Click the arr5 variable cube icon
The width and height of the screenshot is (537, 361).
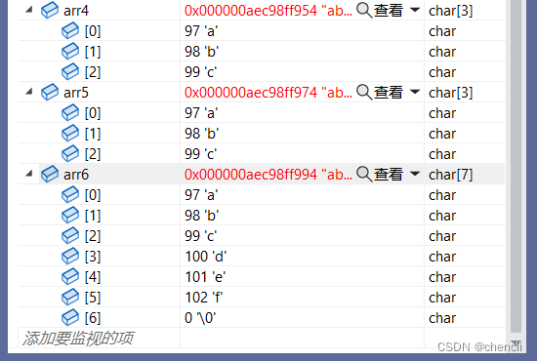pyautogui.click(x=50, y=93)
